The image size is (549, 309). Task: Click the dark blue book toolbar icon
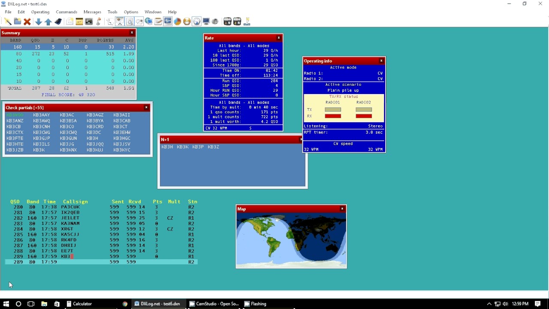58,21
